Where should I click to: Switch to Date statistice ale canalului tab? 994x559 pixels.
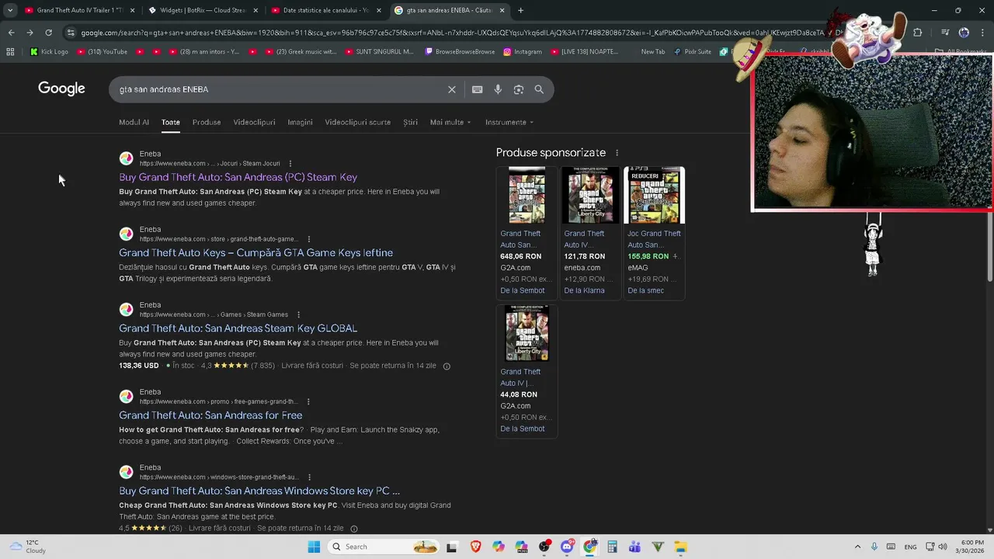pyautogui.click(x=325, y=10)
